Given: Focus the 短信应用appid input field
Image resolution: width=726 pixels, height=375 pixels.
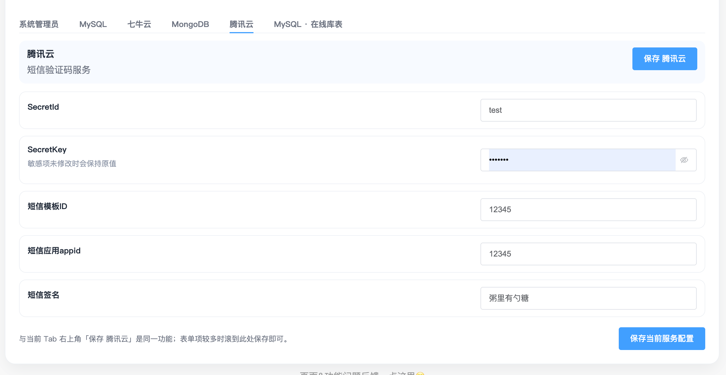Looking at the screenshot, I should coord(588,254).
